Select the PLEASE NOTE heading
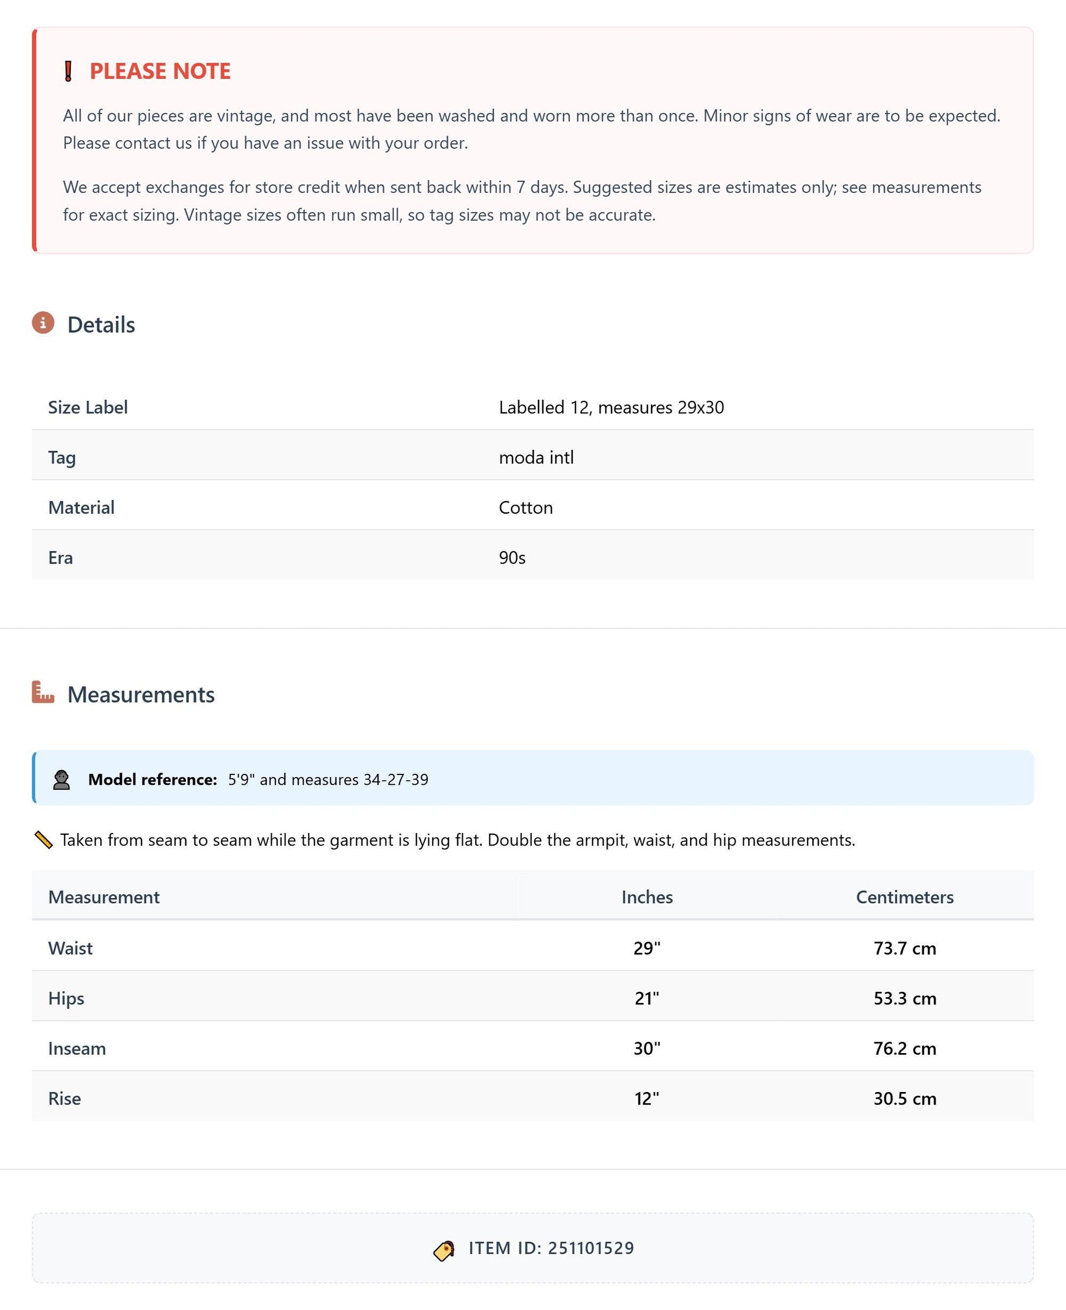The width and height of the screenshot is (1066, 1310). 161,71
